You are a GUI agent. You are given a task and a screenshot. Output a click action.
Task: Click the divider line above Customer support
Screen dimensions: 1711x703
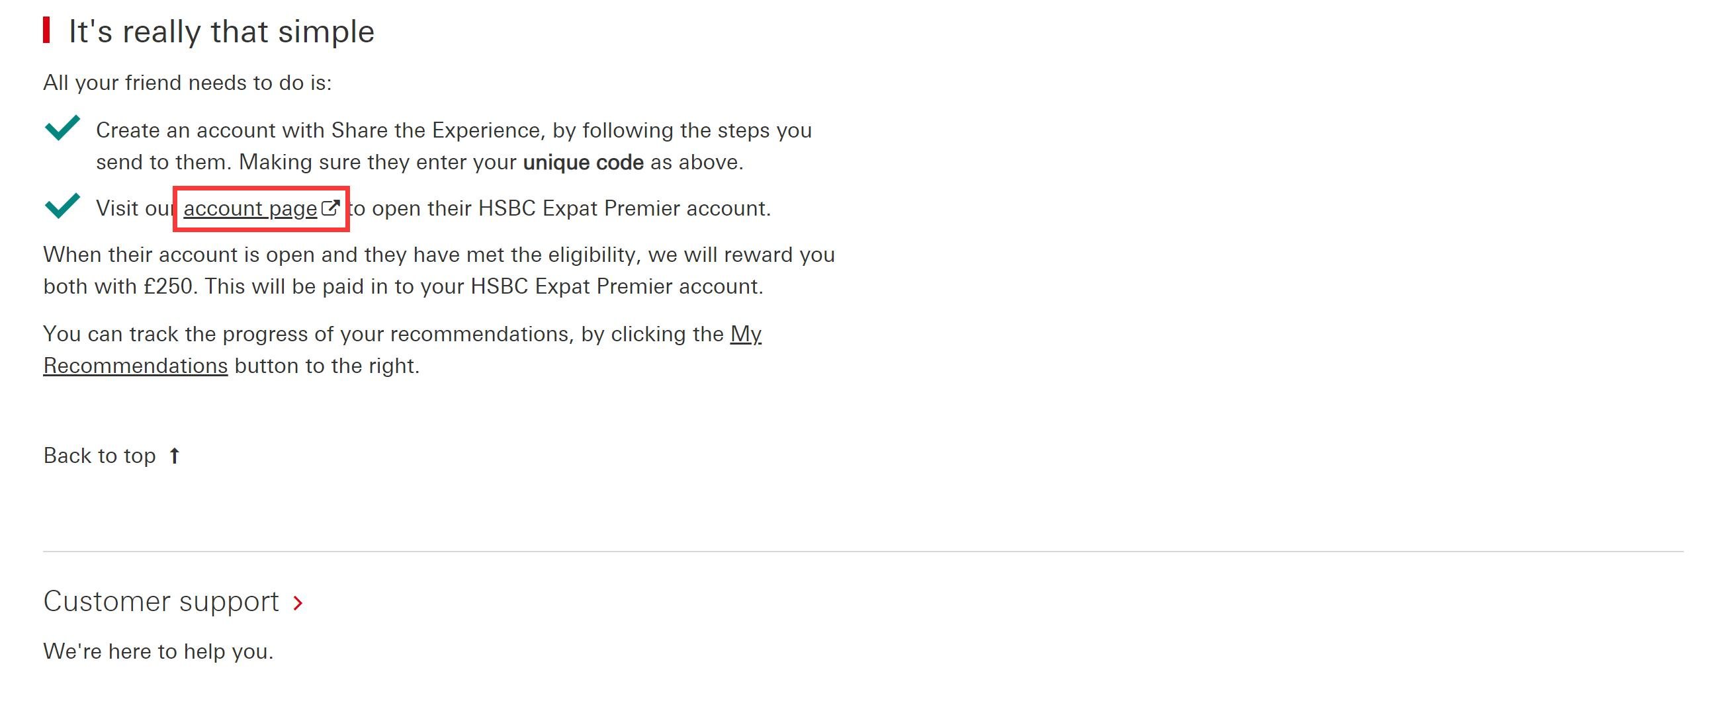[863, 551]
